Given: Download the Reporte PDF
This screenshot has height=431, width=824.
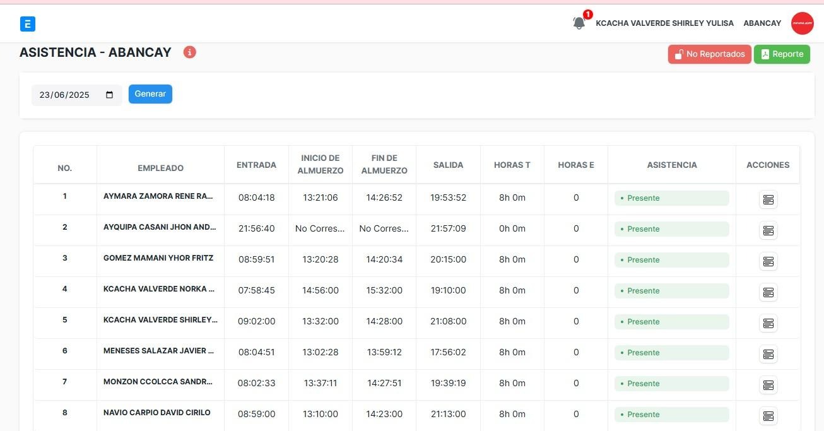Looking at the screenshot, I should 782,54.
